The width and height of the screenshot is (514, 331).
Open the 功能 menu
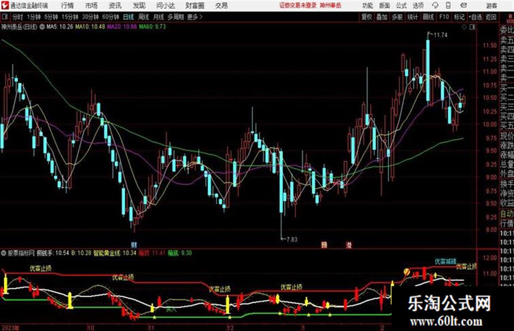point(368,5)
